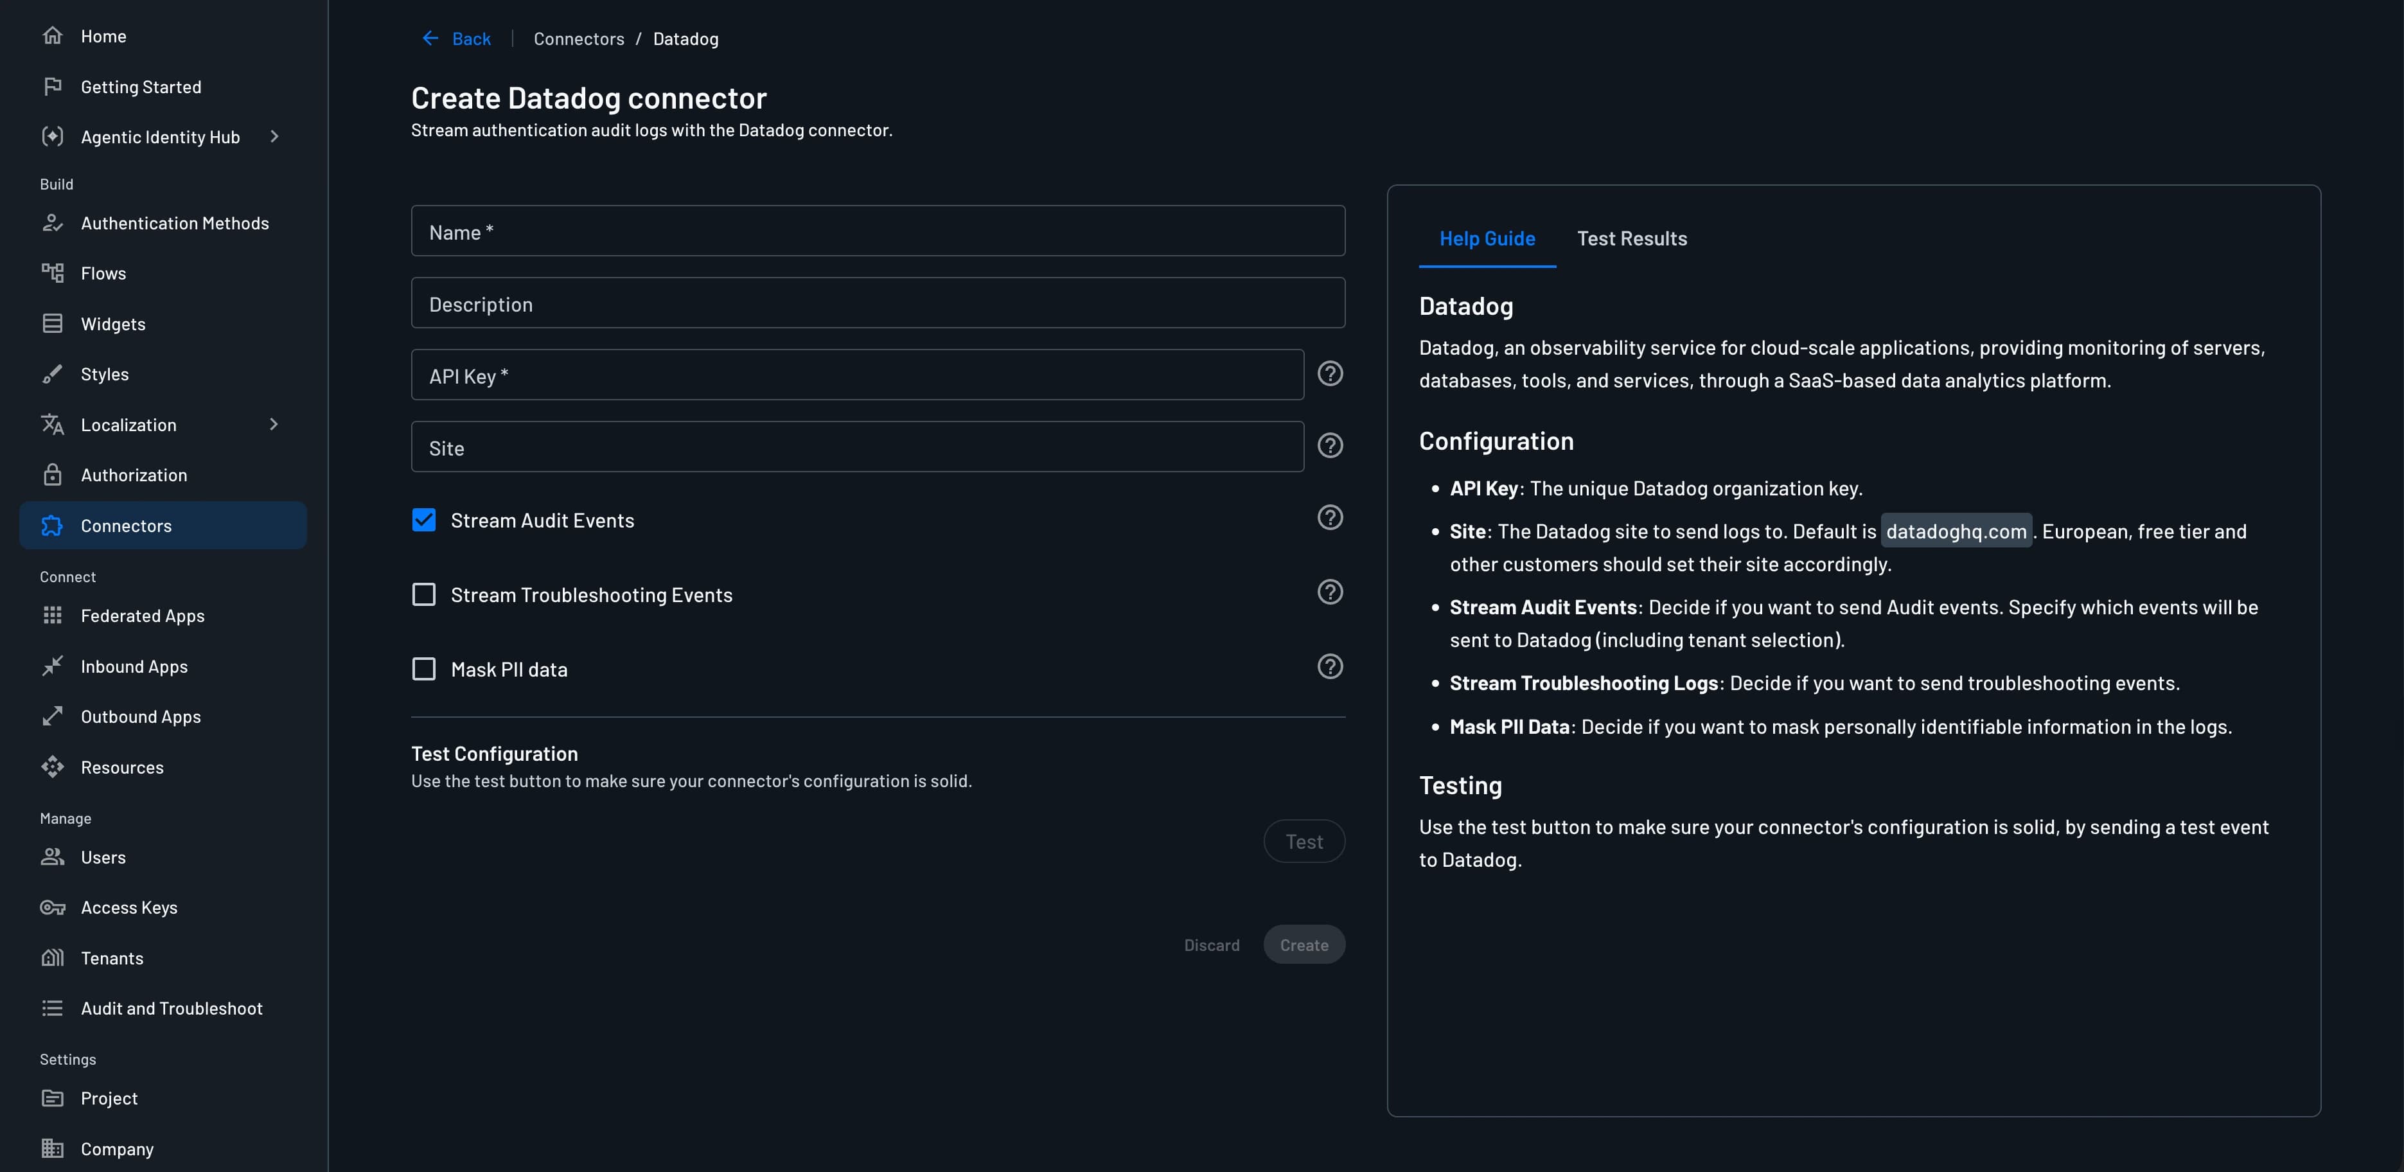
Task: Click the Company building icon
Action: (x=52, y=1148)
